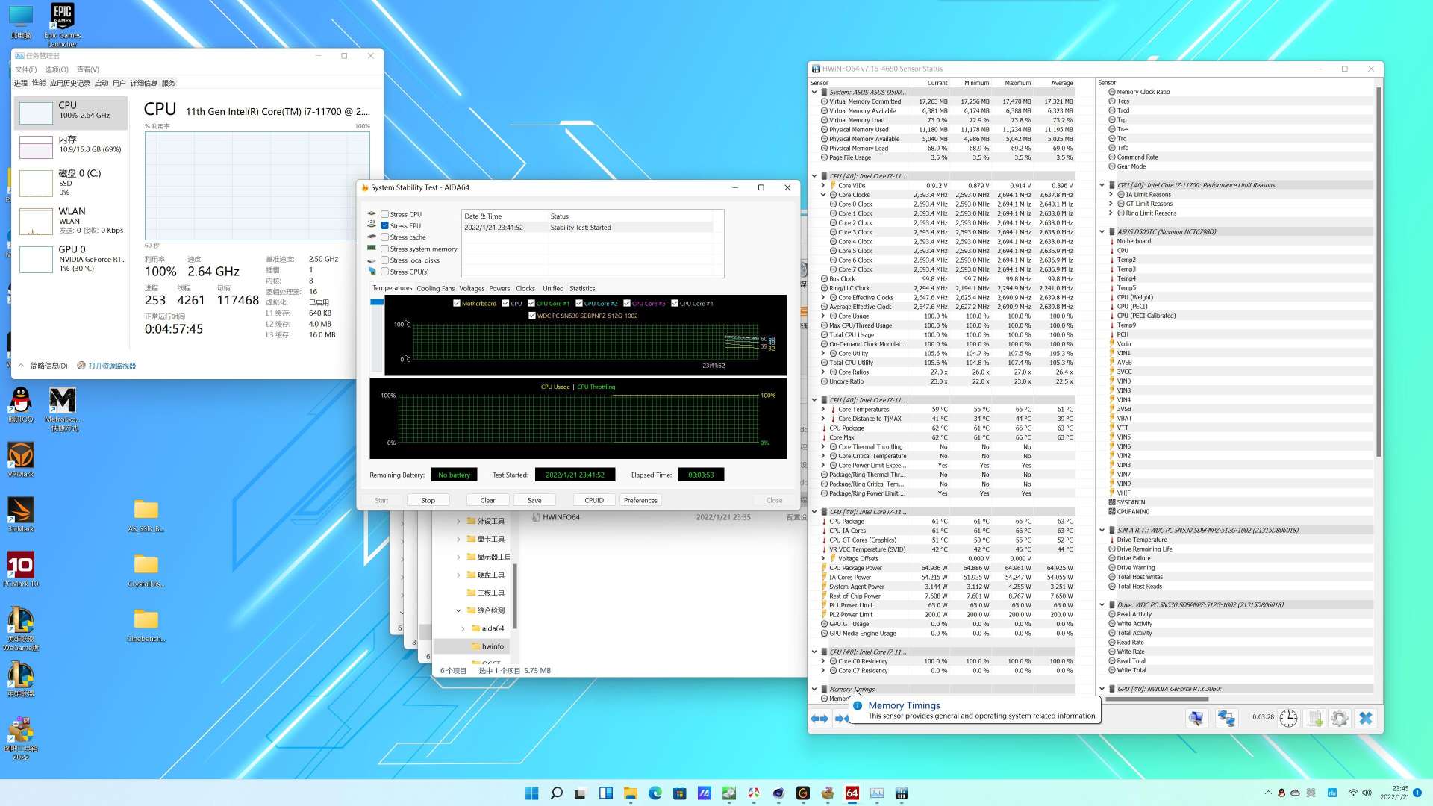Switch to the Cooling Fans tab
Image resolution: width=1433 pixels, height=806 pixels.
point(435,288)
